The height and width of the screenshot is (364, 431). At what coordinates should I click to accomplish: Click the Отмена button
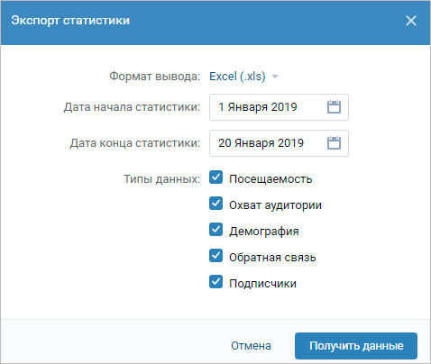click(251, 346)
